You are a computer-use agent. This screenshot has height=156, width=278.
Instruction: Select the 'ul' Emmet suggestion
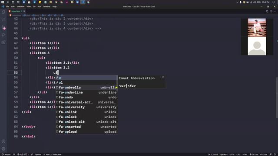(86, 82)
